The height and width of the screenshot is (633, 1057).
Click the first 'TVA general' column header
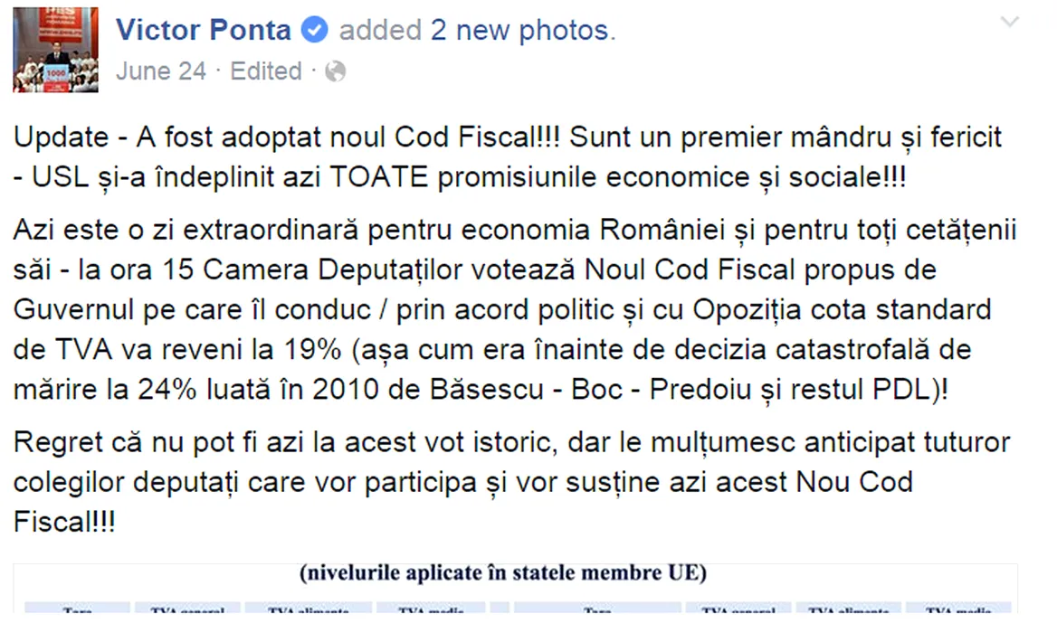tap(187, 611)
